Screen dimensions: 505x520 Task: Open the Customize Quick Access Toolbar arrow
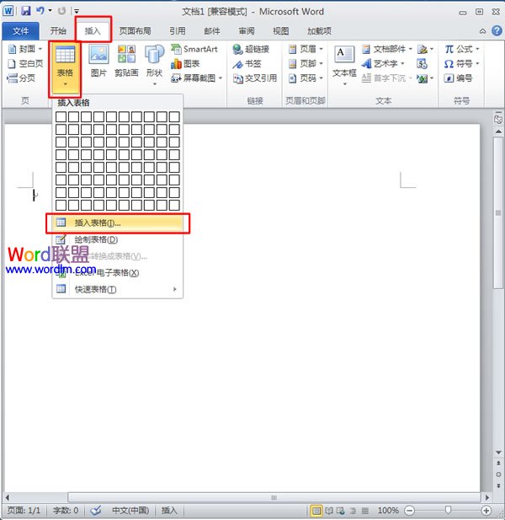[77, 11]
